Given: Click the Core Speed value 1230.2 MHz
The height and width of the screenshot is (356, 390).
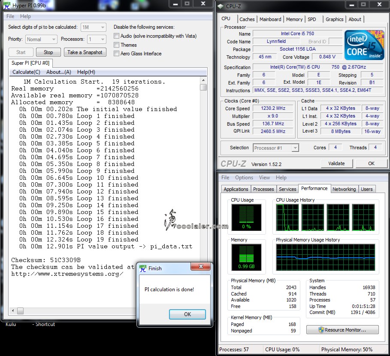Looking at the screenshot, I should tap(273, 109).
